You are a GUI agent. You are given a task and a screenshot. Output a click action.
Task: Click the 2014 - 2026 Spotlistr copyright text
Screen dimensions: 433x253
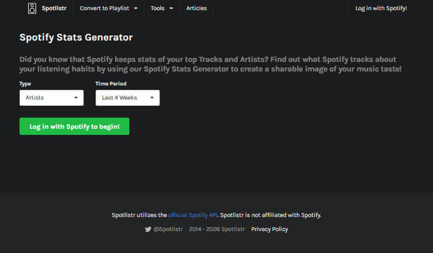217,230
